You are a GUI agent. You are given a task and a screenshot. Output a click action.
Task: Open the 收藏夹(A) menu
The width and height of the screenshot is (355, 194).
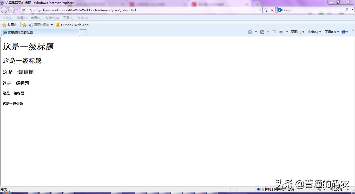52,18
